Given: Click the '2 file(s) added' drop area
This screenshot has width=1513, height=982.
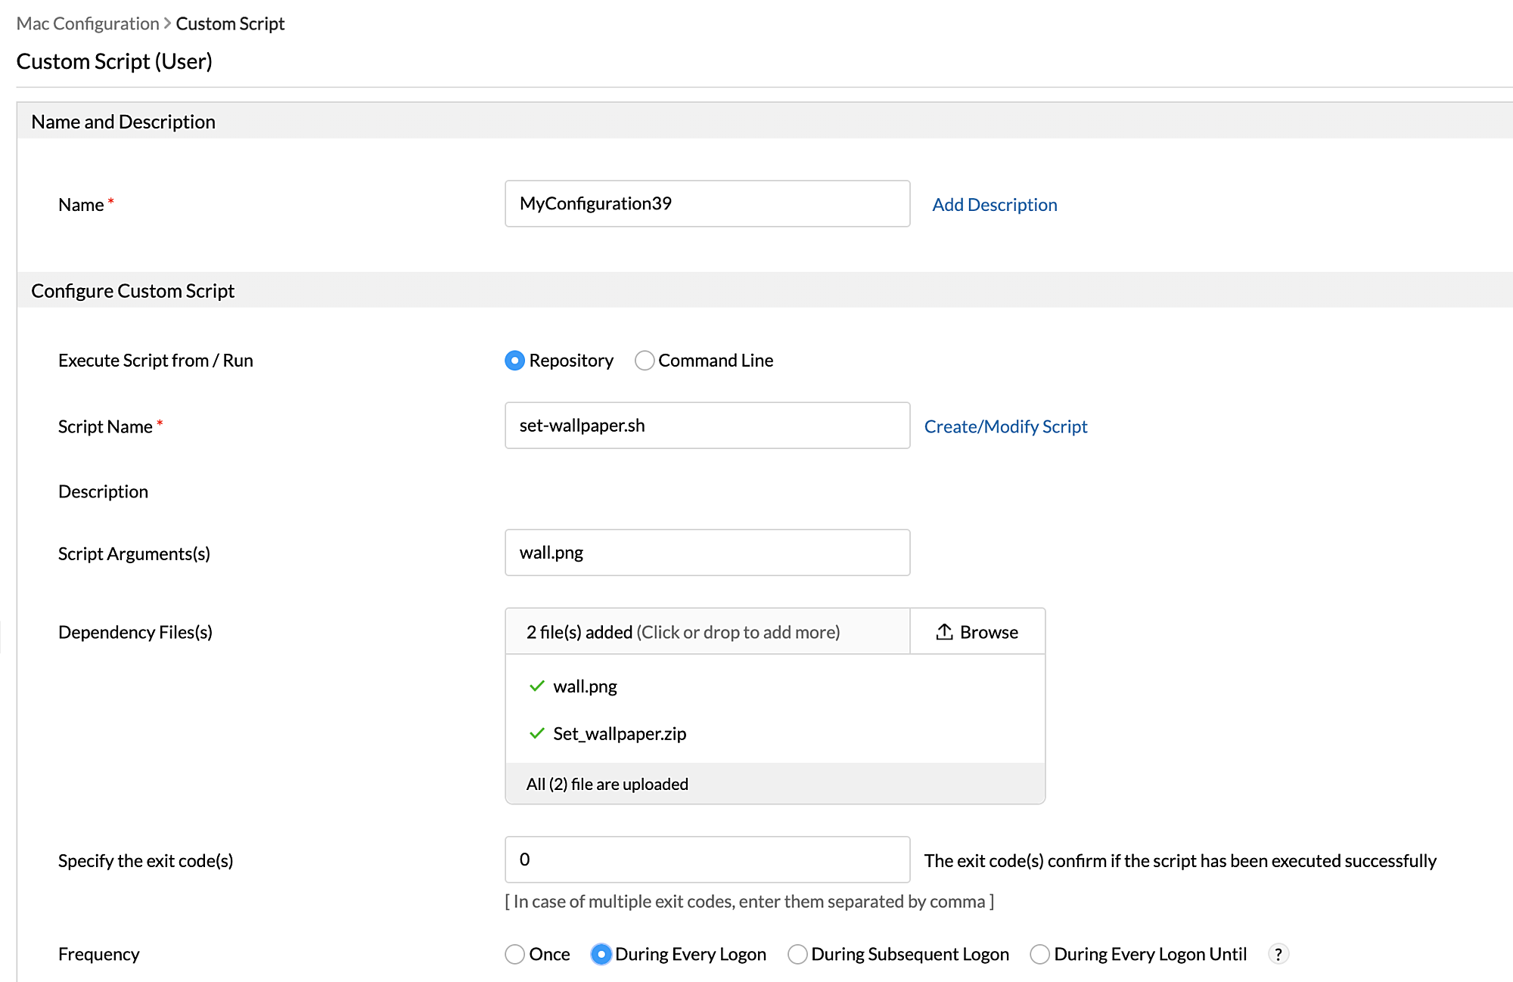Looking at the screenshot, I should click(707, 631).
